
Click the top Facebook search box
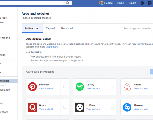point(31,3)
